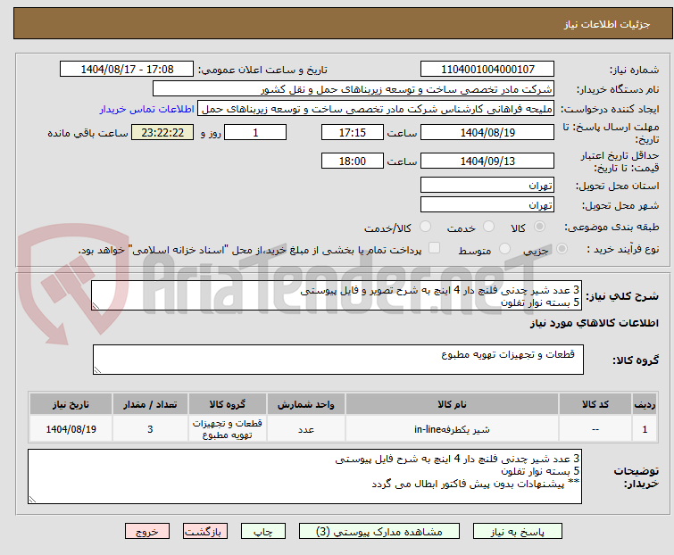The height and width of the screenshot is (555, 674).
Task: Click the بازگشت back button
Action: (x=204, y=532)
